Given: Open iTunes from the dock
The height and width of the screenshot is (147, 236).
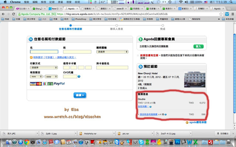Looking at the screenshot, I should (x=81, y=142).
